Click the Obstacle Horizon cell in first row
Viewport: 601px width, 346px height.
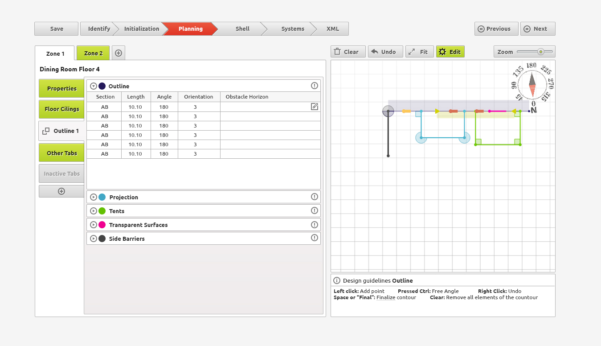(265, 107)
